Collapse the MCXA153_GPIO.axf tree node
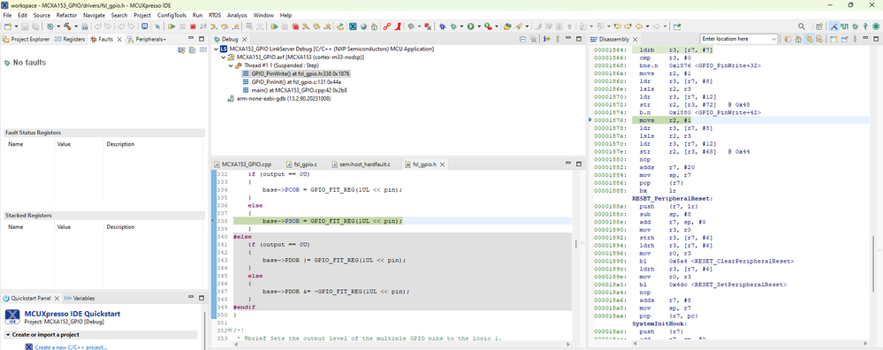Image resolution: width=883 pixels, height=350 pixels. coord(224,57)
